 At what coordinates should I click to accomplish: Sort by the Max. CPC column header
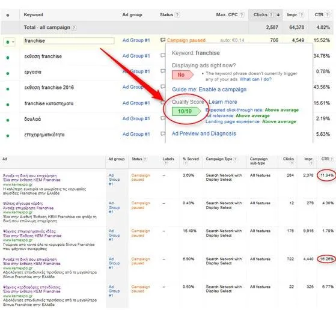(x=227, y=15)
